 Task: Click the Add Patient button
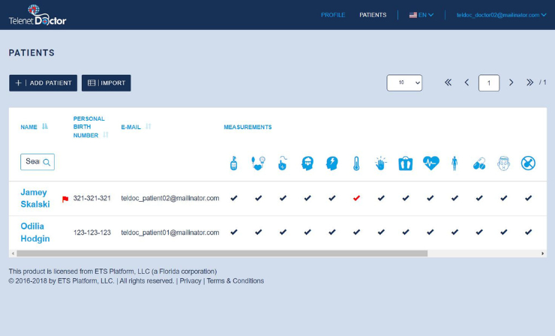43,83
